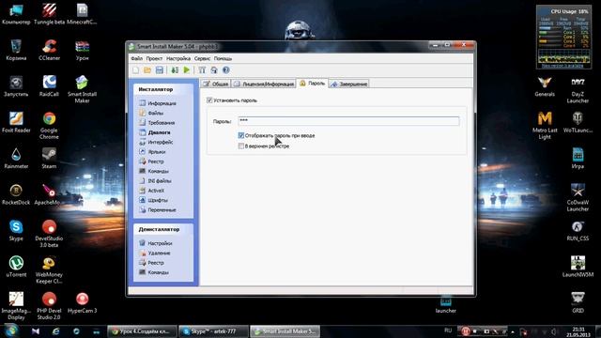Select the Пароль tab
601x338 pixels.
point(313,84)
